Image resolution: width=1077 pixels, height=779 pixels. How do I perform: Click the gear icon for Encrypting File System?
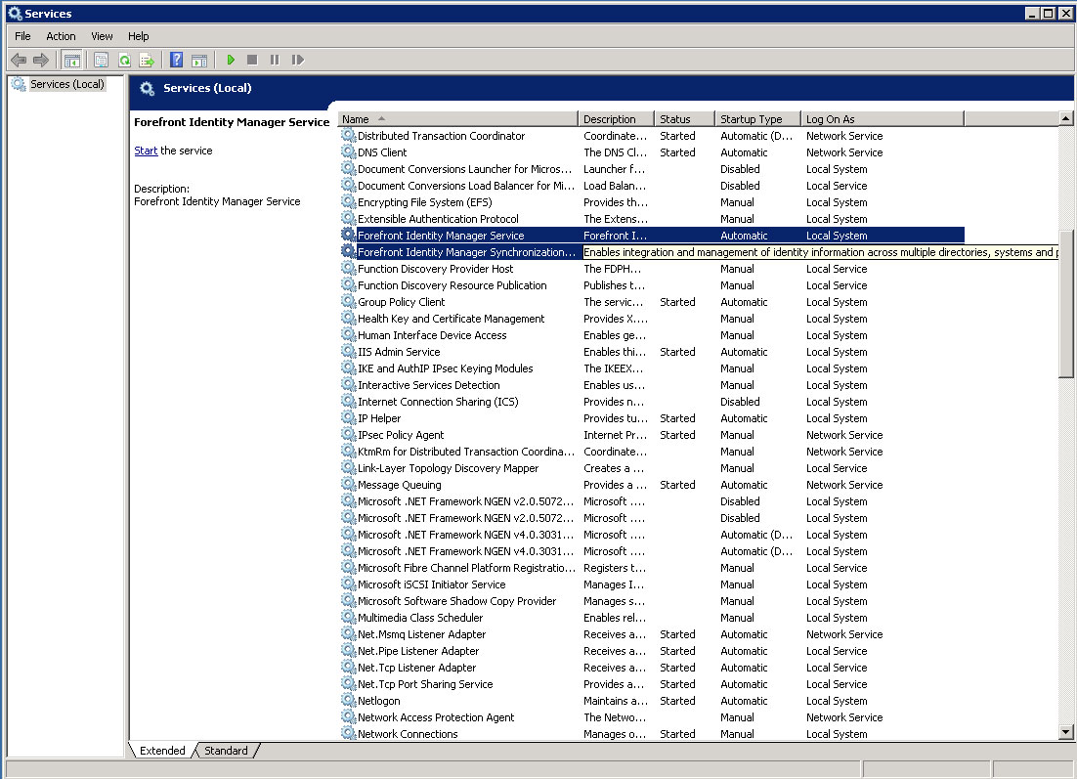pos(349,202)
